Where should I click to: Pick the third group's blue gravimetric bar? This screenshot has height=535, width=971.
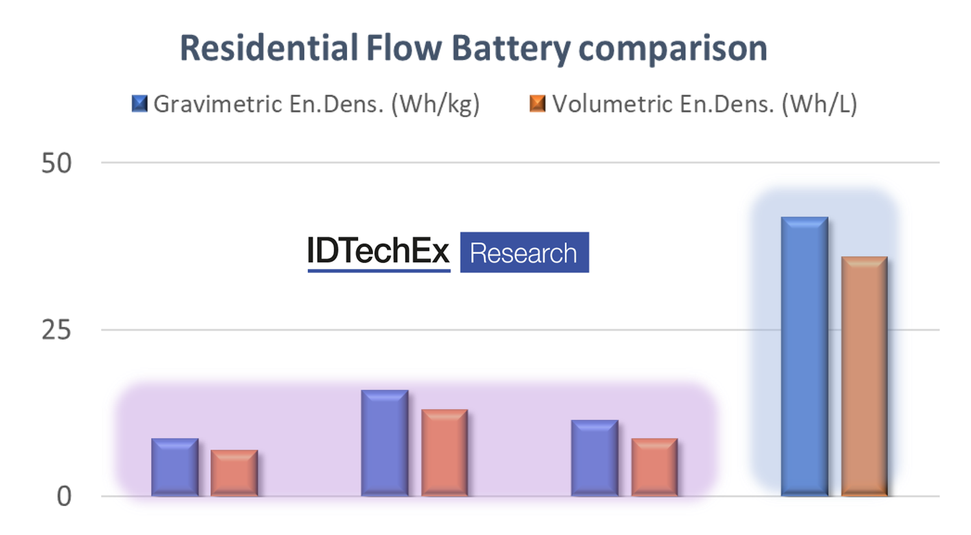(594, 459)
